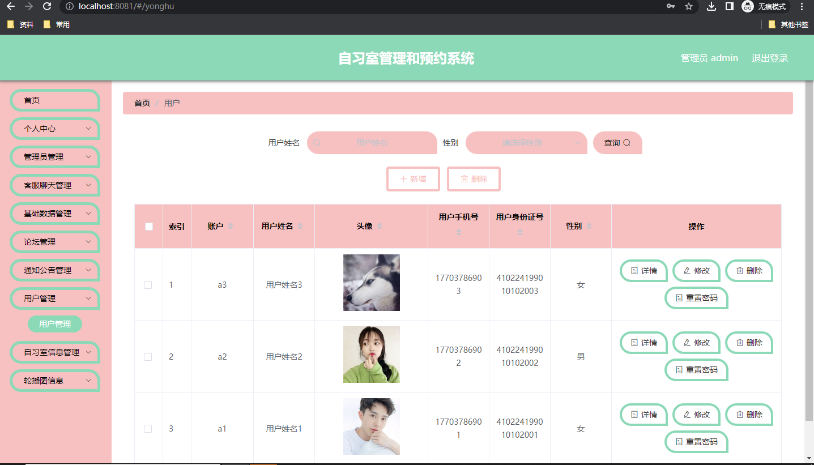Open the browser three-dot menu
Screen dimensions: 814x465
coord(802,6)
